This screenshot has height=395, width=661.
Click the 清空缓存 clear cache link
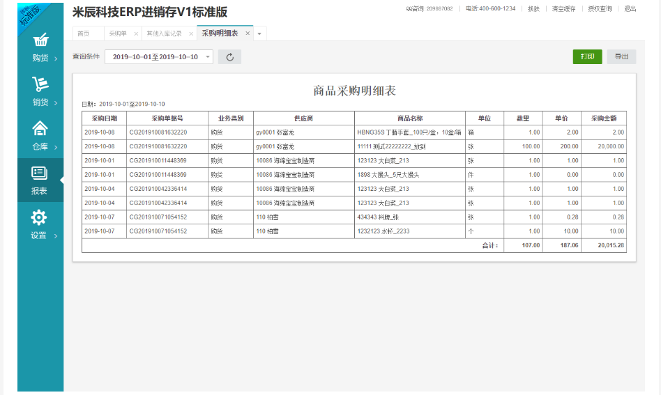(563, 8)
